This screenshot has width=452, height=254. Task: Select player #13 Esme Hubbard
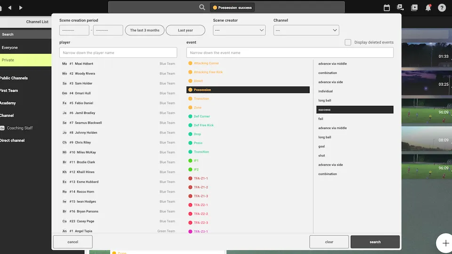(x=118, y=182)
